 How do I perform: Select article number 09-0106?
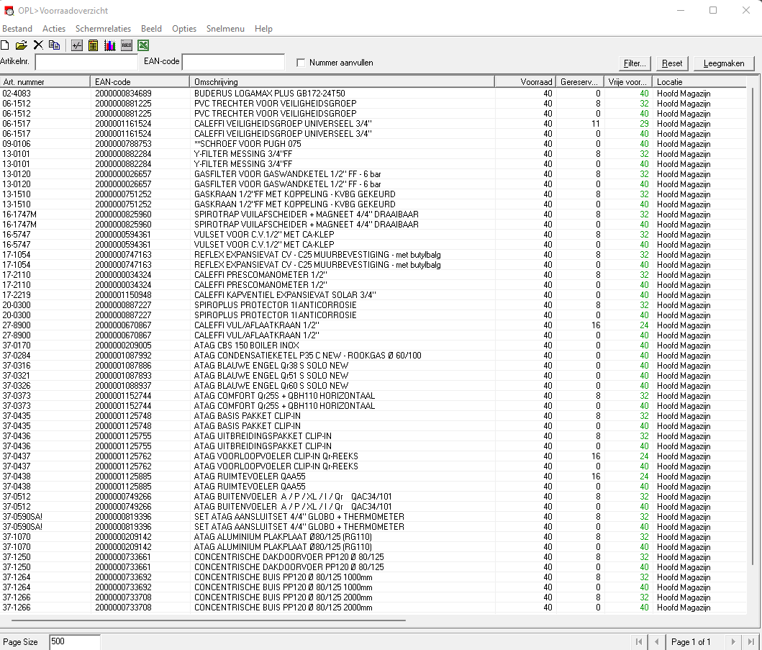click(17, 144)
